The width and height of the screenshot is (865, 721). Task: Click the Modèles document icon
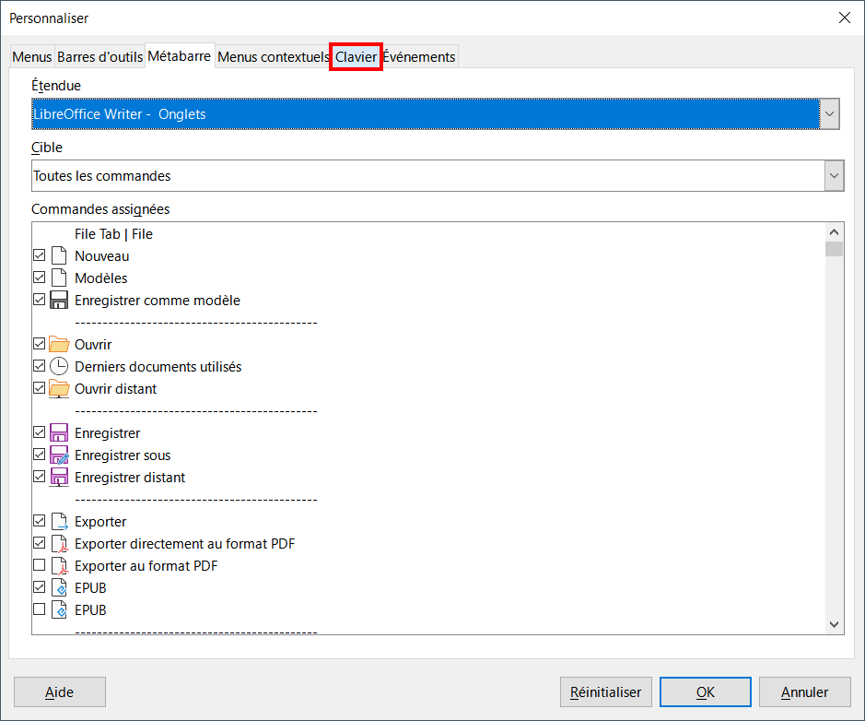point(59,278)
